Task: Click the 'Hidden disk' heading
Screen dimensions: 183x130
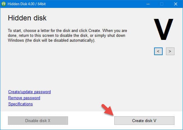Action: pos(27,18)
